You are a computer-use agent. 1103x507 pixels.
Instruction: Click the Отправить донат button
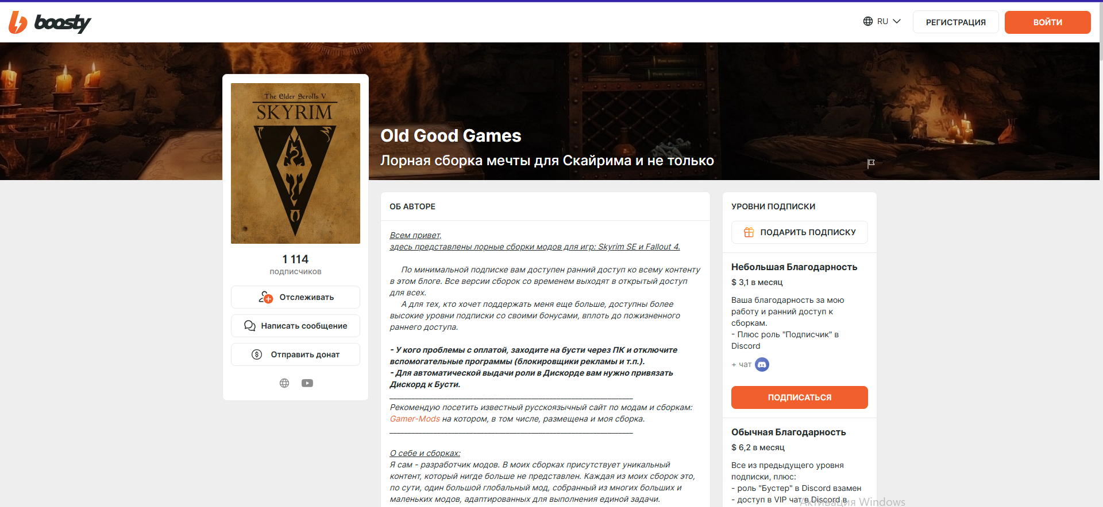(x=295, y=354)
